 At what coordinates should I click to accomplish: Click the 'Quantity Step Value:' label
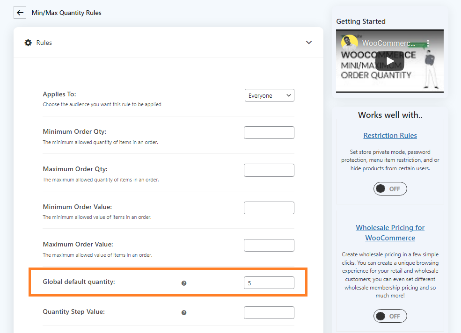click(x=74, y=311)
